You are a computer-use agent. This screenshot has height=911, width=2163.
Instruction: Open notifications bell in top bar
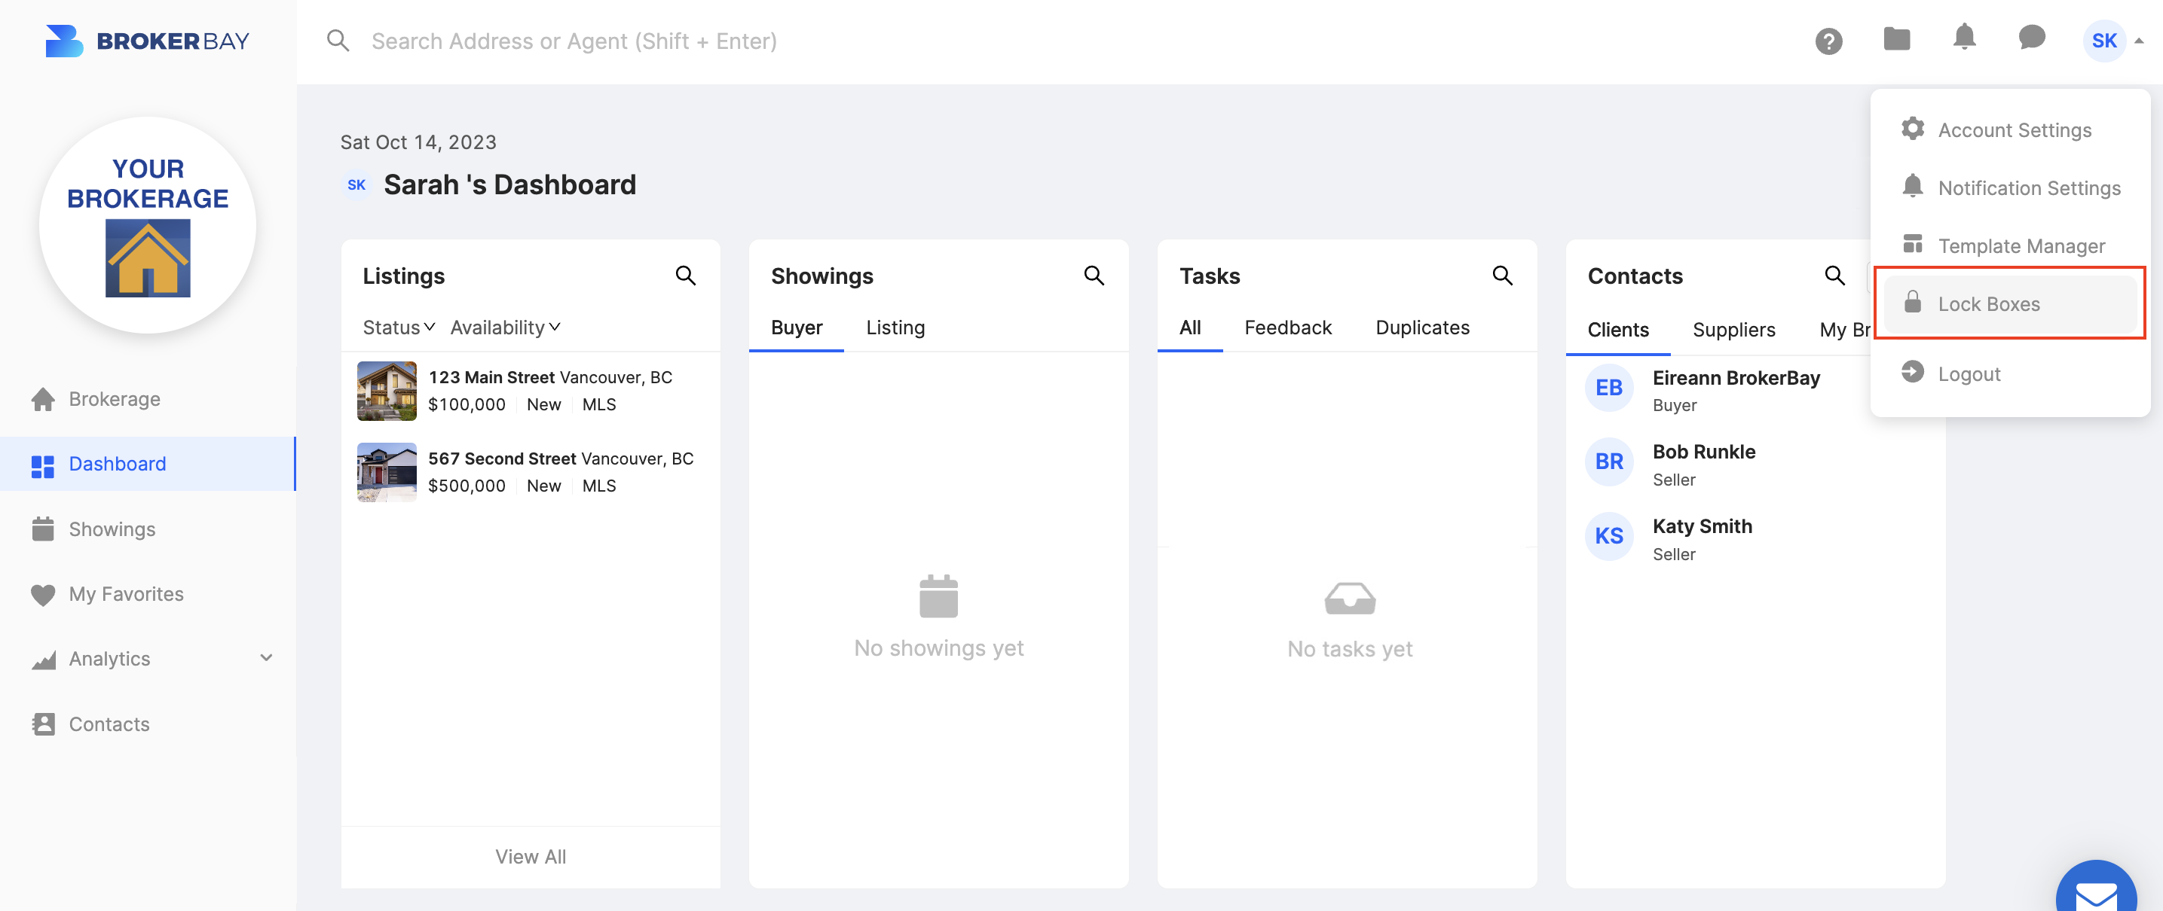[x=1964, y=38]
